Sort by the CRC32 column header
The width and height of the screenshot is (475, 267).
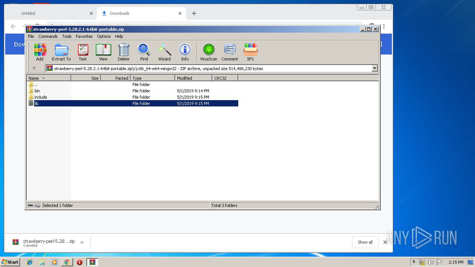coord(225,78)
